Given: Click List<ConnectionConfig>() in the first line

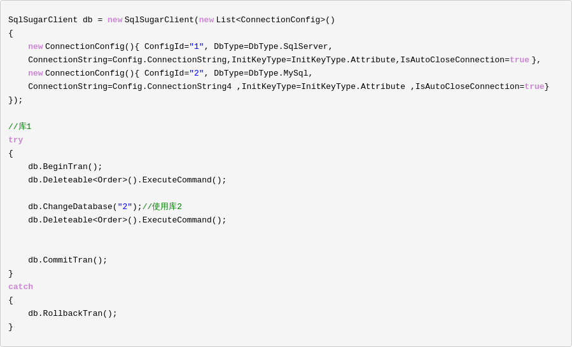Looking at the screenshot, I should tap(275, 20).
